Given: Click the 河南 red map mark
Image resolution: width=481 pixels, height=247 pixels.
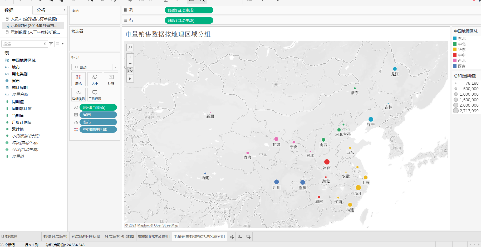Looking at the screenshot, I should pyautogui.click(x=327, y=162).
